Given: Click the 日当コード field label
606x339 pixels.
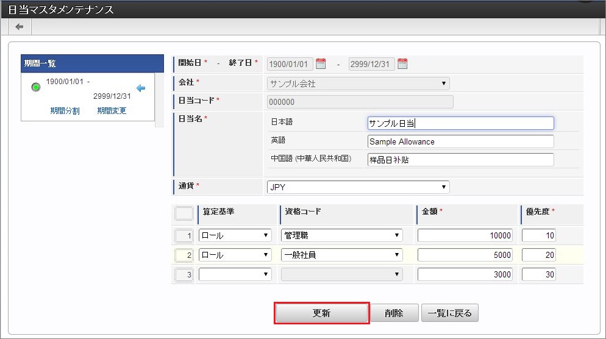Looking at the screenshot, I should (196, 101).
